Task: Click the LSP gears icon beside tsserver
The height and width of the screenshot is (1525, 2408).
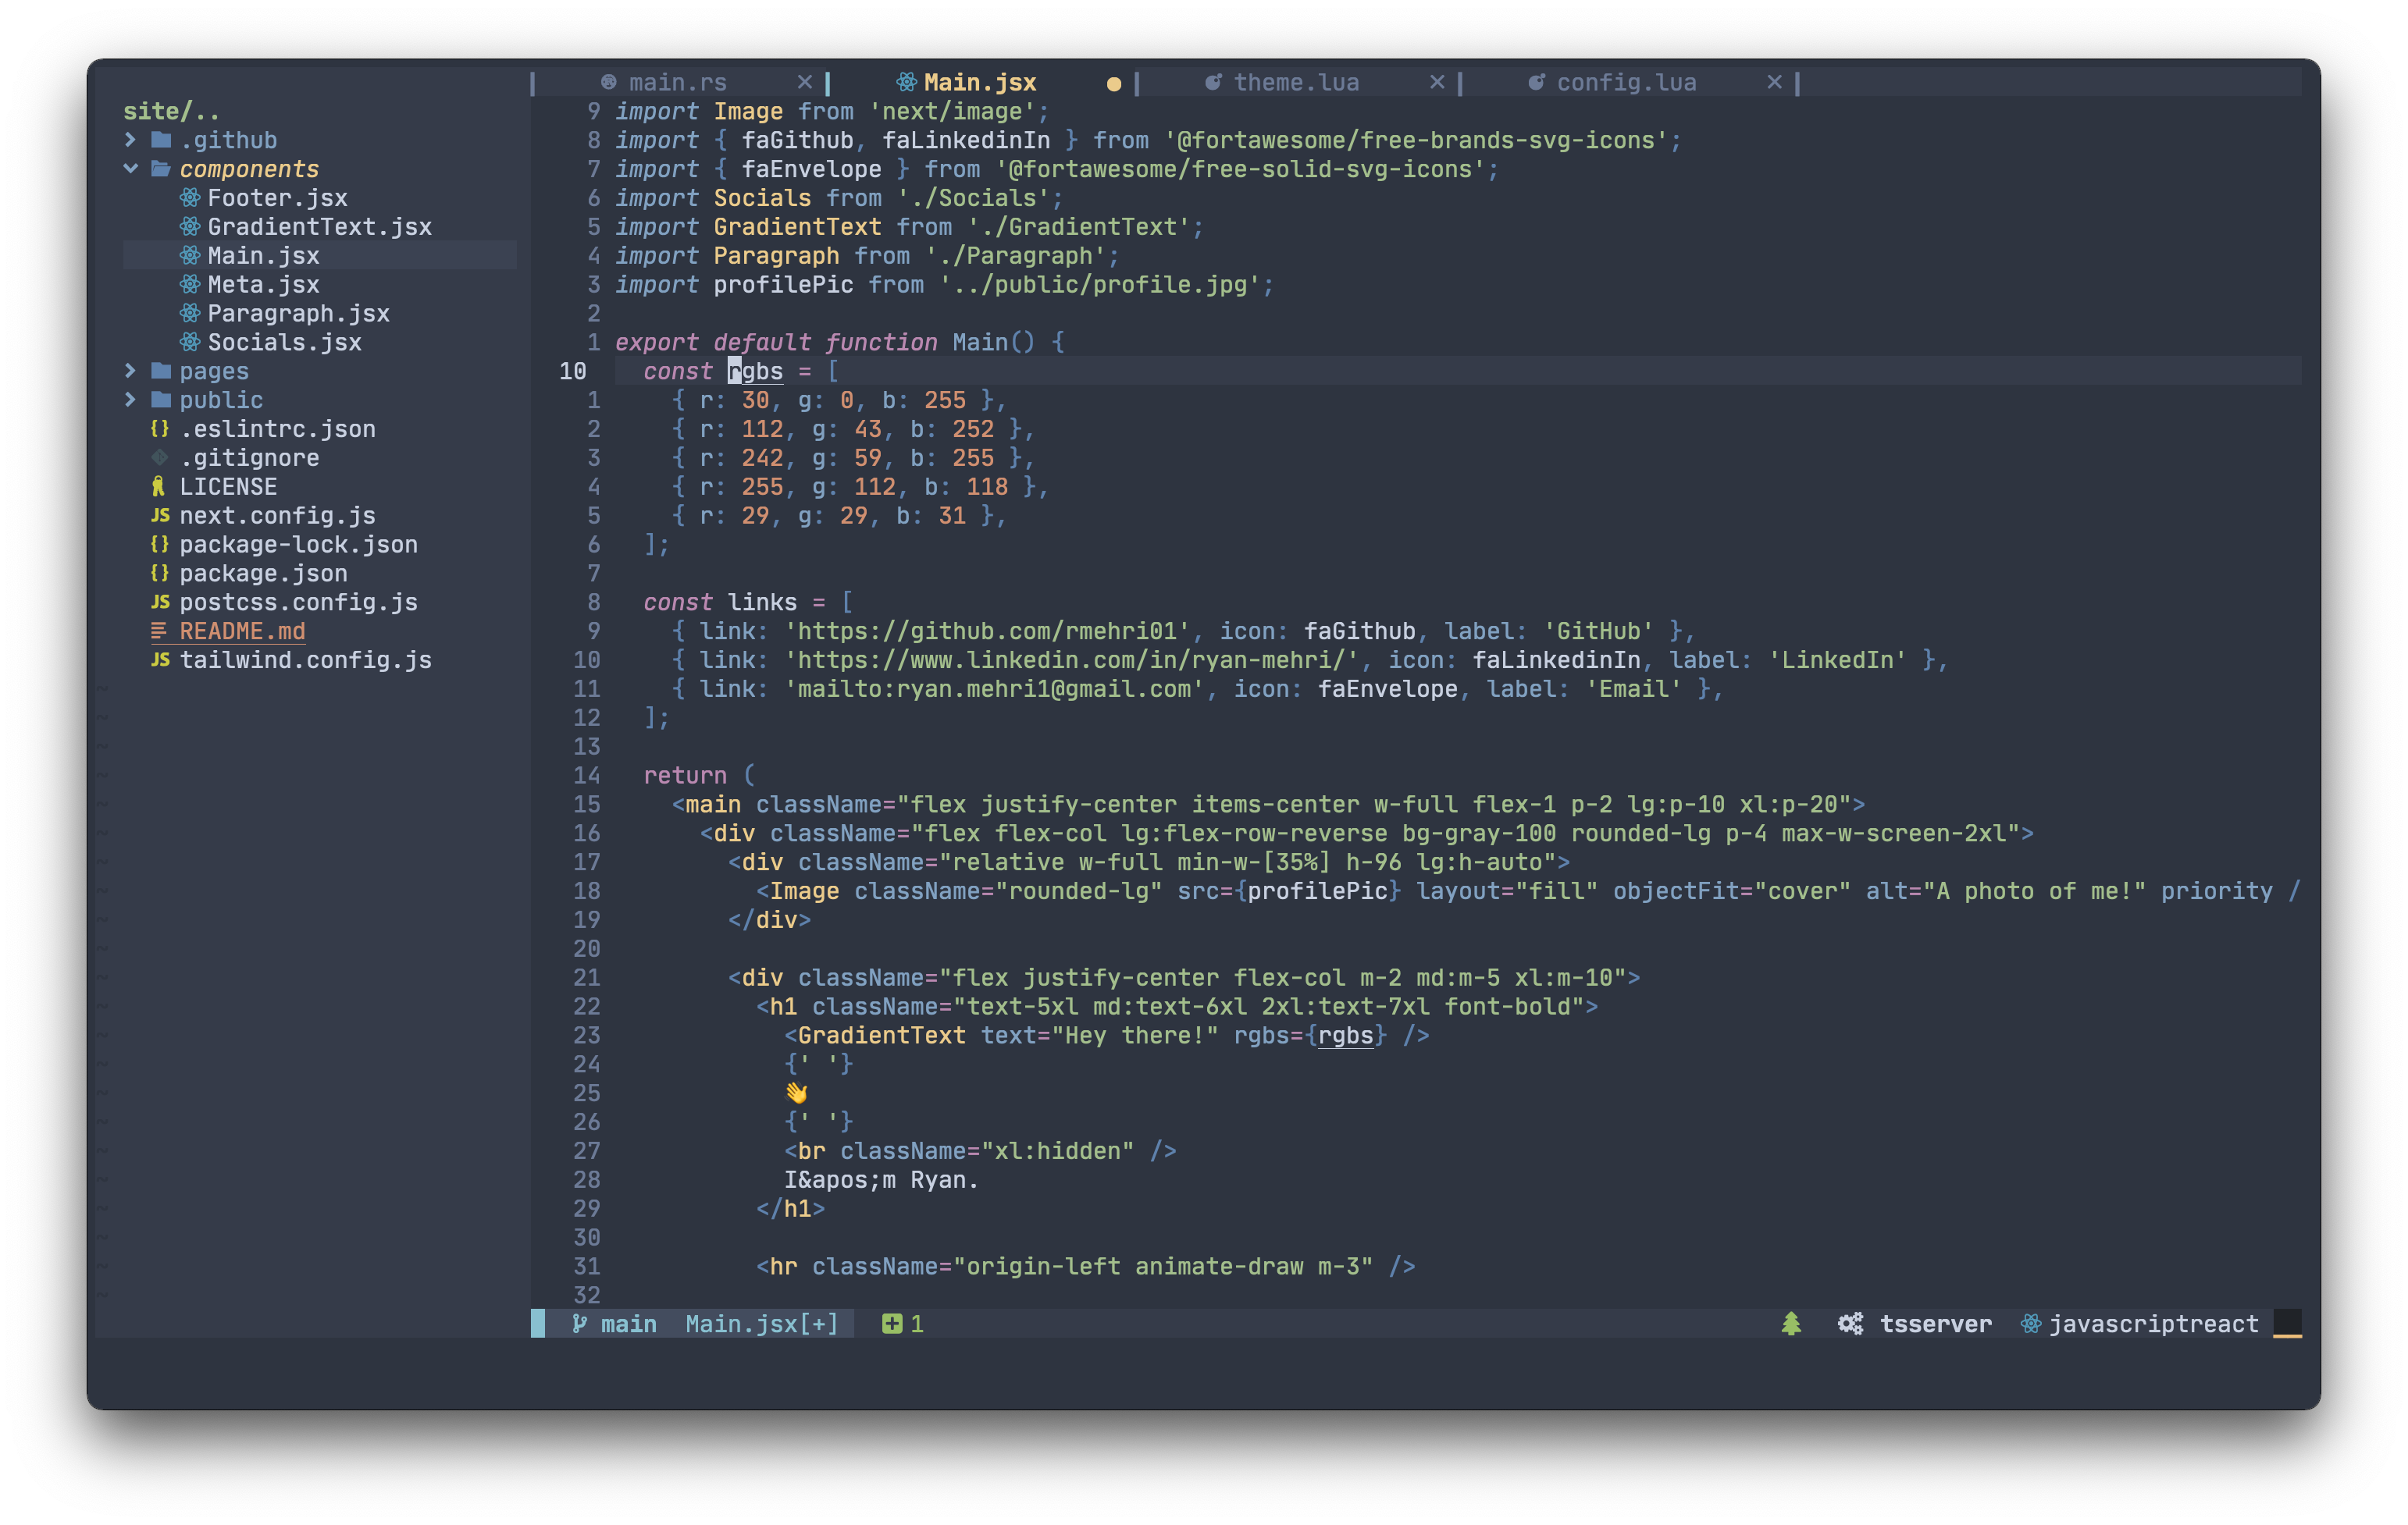Action: (1850, 1324)
